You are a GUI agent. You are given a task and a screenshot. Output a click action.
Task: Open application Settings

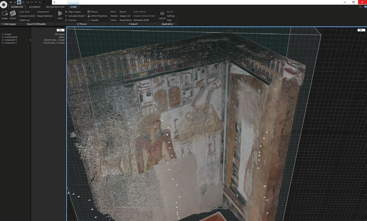(171, 16)
